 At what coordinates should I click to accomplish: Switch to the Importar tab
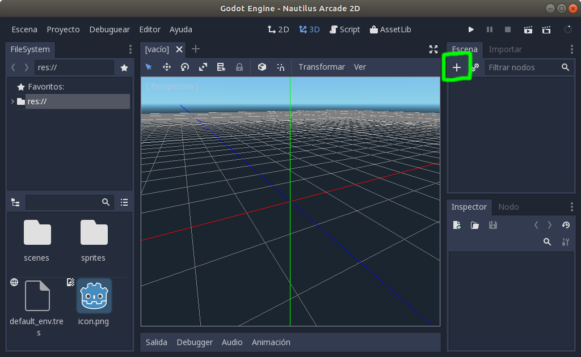[505, 49]
